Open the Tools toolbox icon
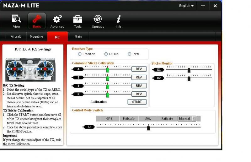The height and width of the screenshot is (162, 251). point(77,19)
